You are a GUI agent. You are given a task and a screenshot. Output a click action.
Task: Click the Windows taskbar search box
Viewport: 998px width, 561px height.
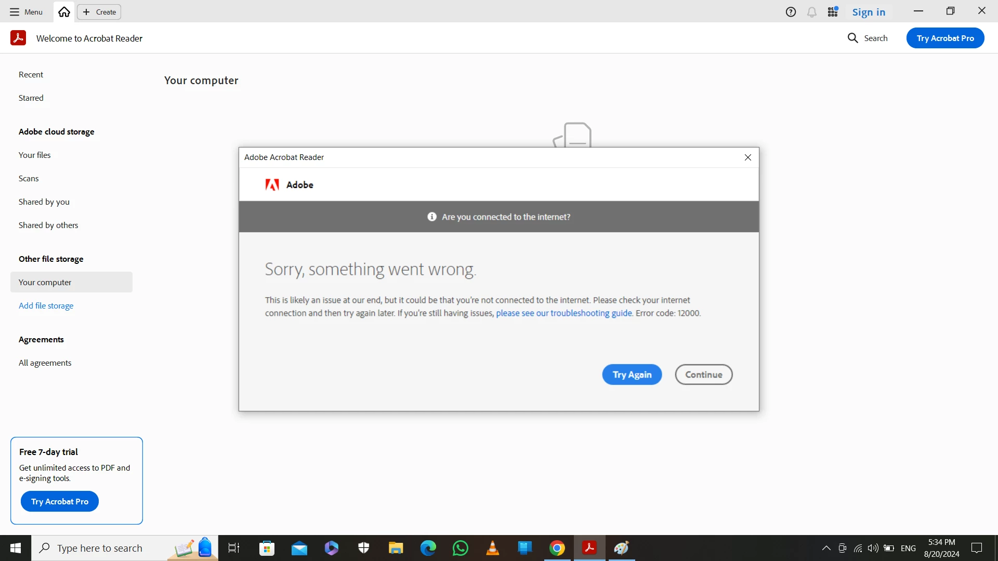click(x=99, y=548)
